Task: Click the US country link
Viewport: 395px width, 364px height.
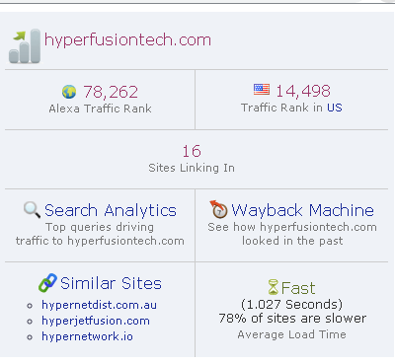Action: coord(335,108)
